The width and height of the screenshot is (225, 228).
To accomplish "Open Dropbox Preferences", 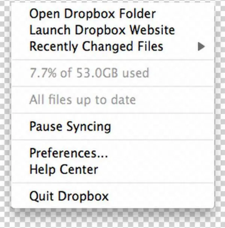I will pyautogui.click(x=69, y=153).
